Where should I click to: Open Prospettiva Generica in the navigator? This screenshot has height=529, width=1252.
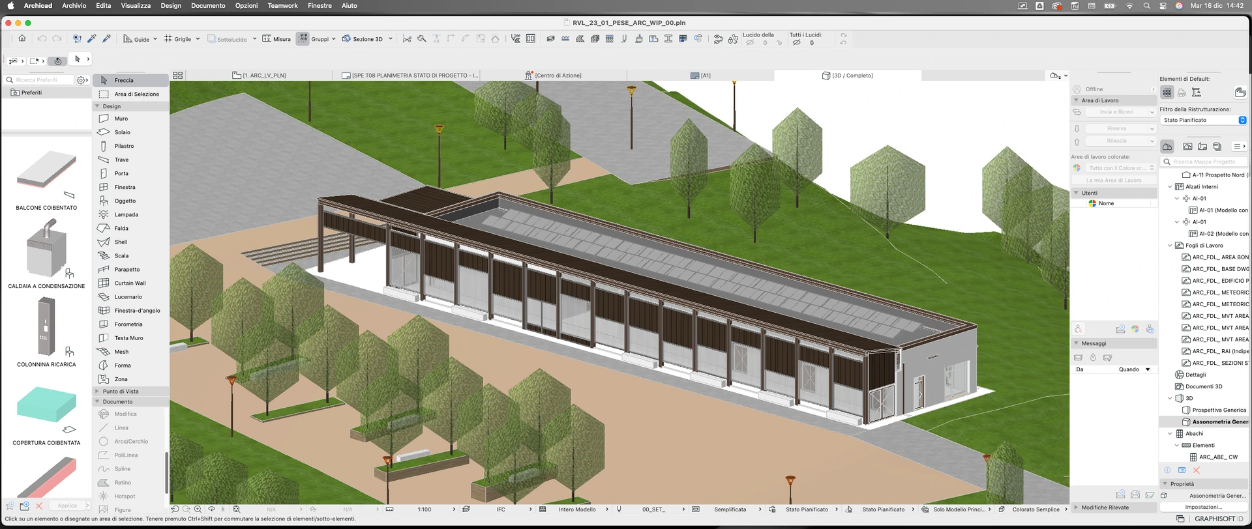pyautogui.click(x=1218, y=410)
